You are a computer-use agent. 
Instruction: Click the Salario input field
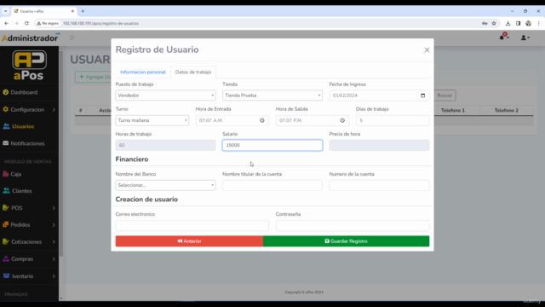click(272, 145)
